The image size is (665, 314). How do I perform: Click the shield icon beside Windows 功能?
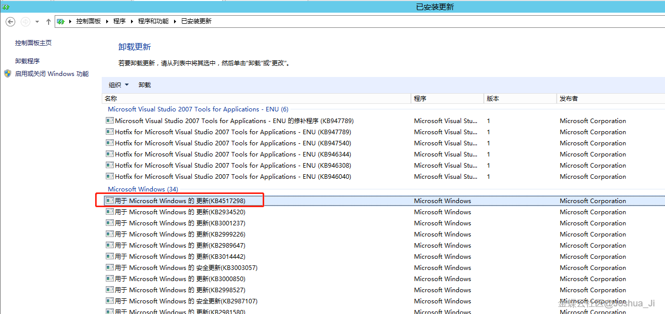pos(8,73)
